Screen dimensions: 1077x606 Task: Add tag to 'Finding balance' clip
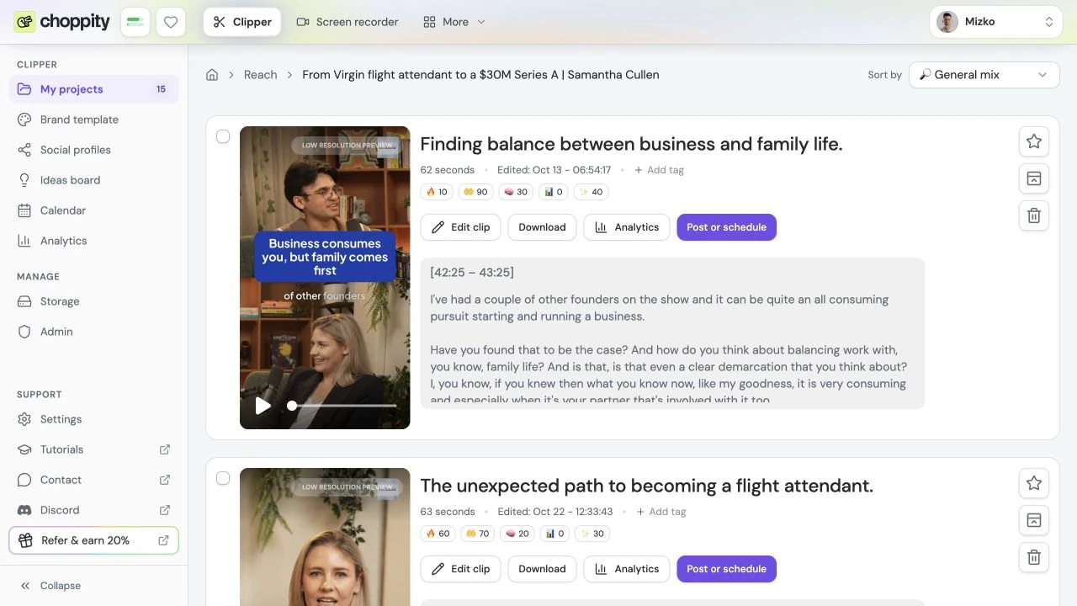coord(659,170)
